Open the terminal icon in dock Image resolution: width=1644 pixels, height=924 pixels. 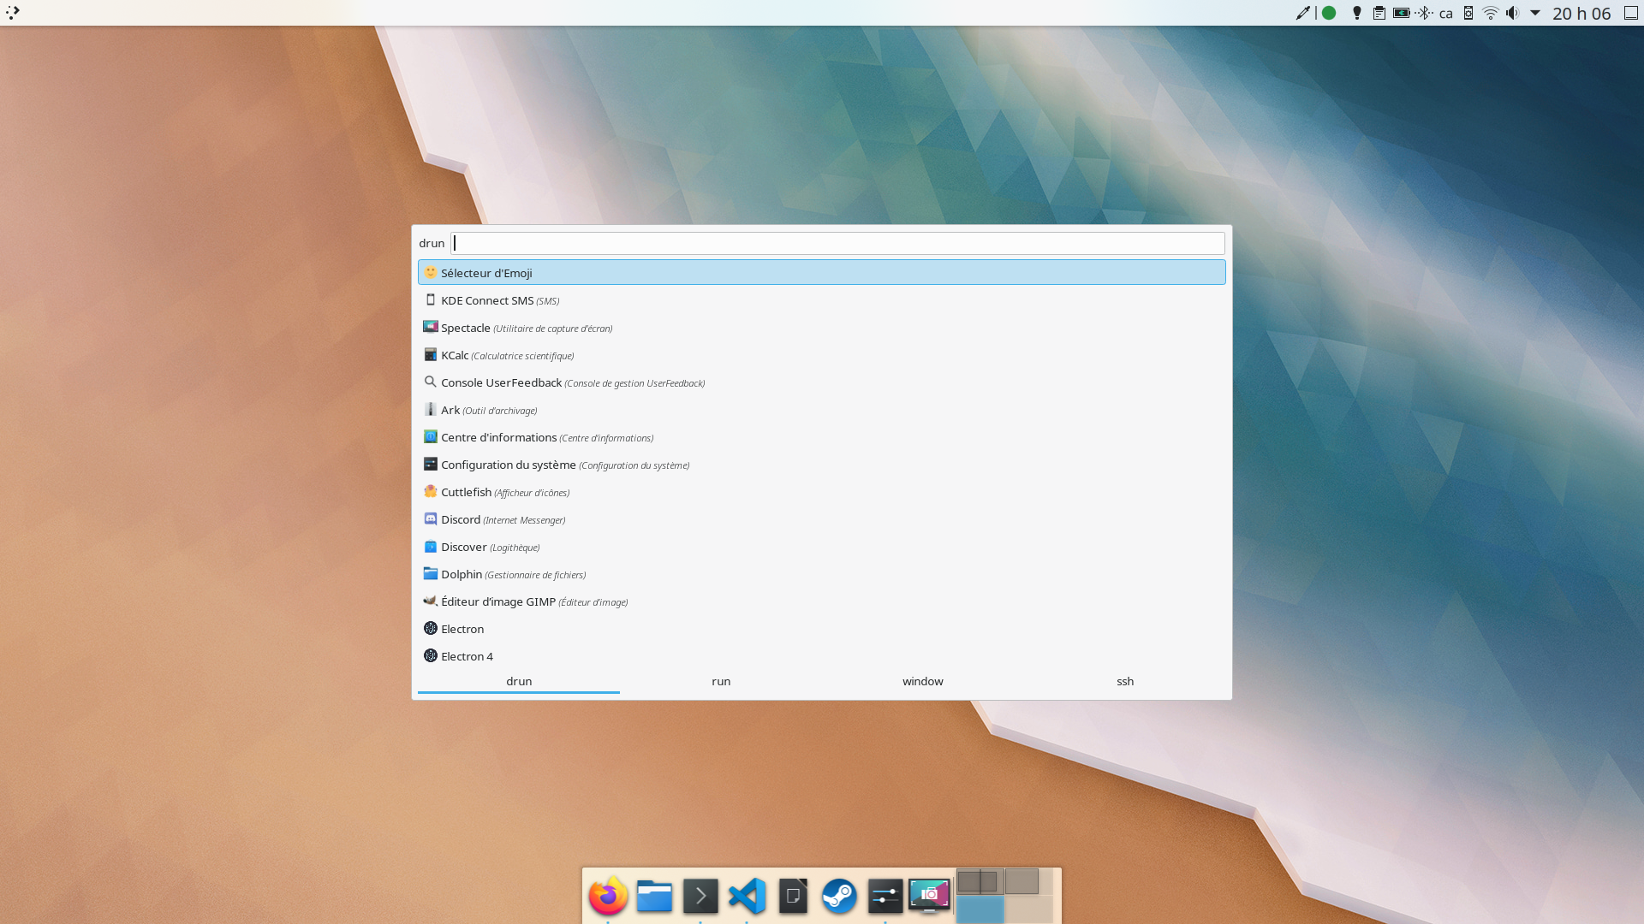click(700, 896)
